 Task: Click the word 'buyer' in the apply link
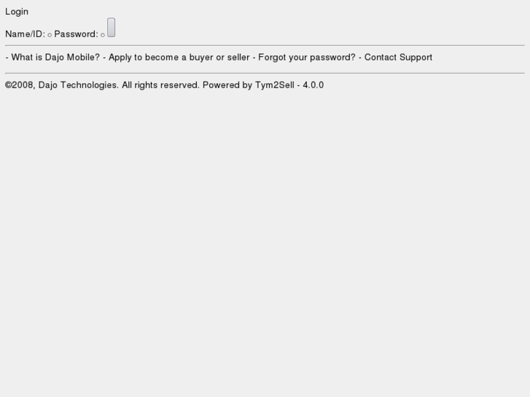click(201, 58)
